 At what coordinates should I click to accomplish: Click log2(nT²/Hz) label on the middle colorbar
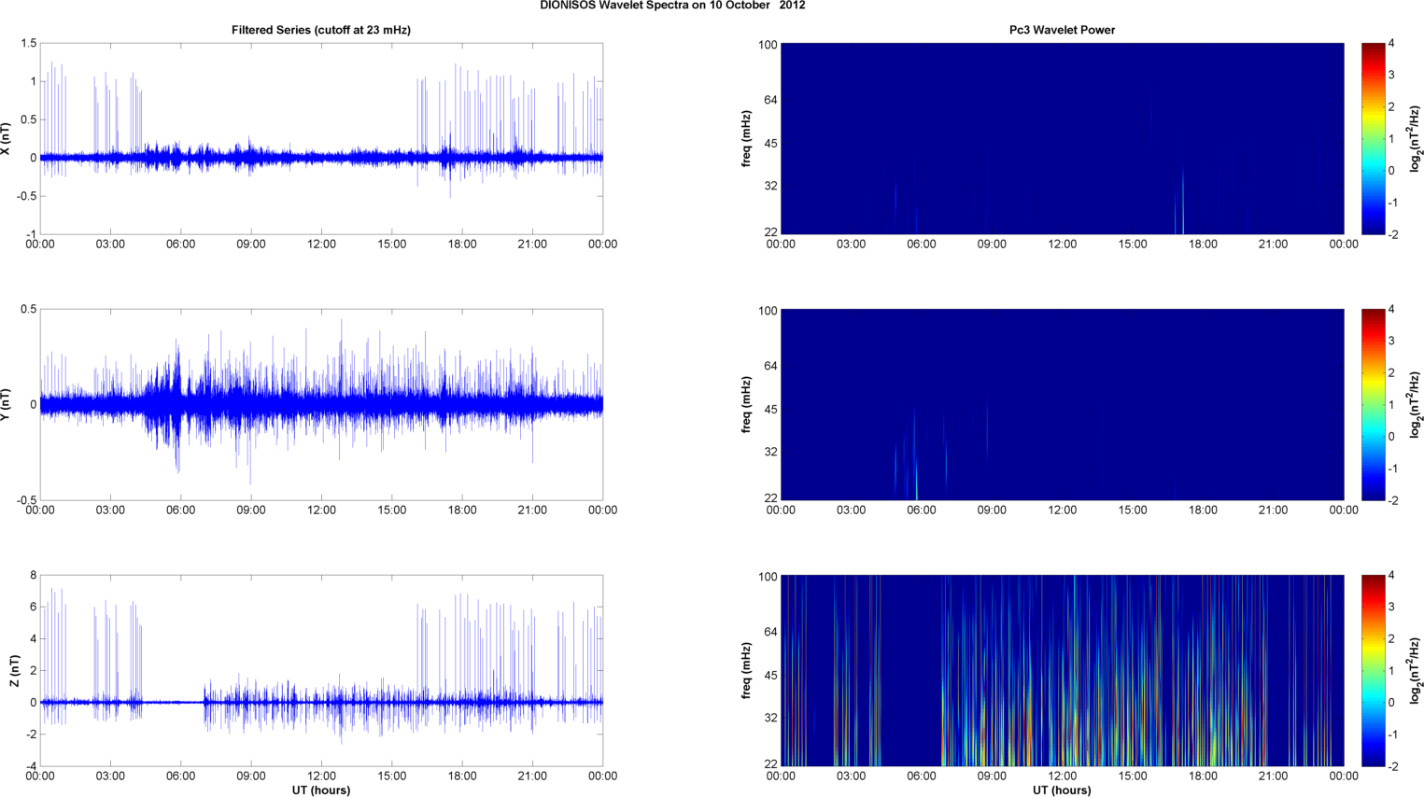[1417, 405]
